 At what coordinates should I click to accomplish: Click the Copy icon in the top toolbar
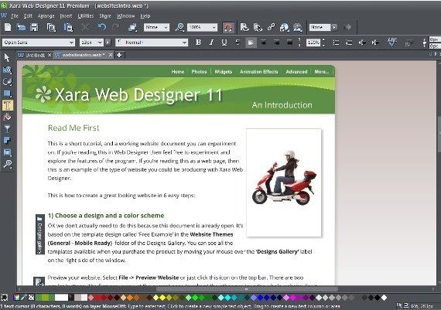(x=51, y=27)
